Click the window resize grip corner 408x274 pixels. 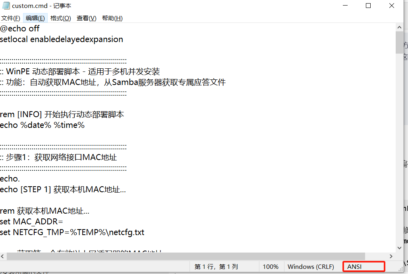400,269
